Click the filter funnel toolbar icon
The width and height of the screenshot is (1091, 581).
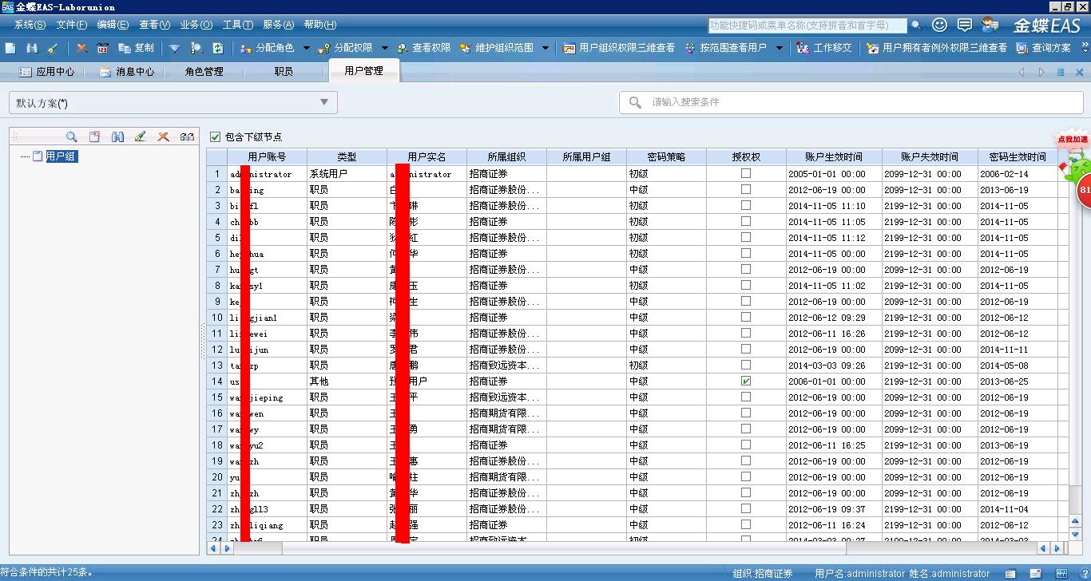point(174,48)
